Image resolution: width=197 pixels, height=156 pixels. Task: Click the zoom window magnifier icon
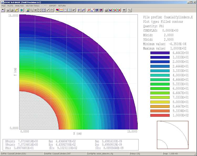click(31, 10)
